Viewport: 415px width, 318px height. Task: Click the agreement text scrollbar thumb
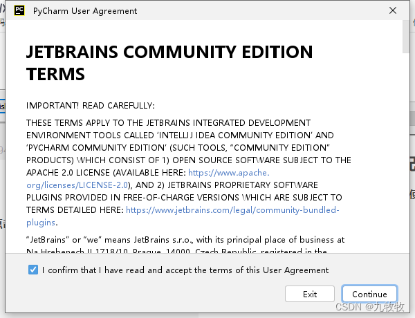pos(406,37)
